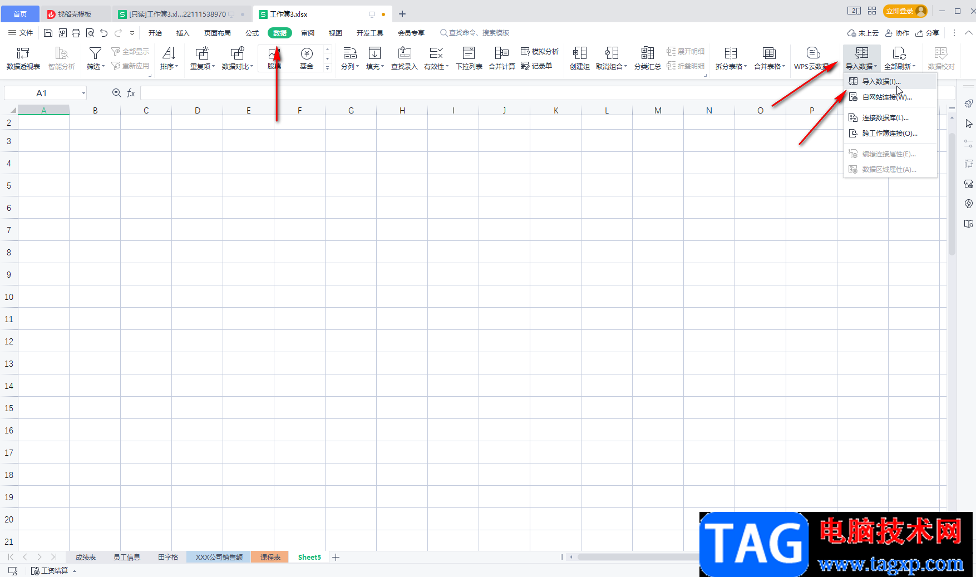The image size is (976, 577).
Task: Open Consolidate (合并计算) tool
Action: pos(502,58)
